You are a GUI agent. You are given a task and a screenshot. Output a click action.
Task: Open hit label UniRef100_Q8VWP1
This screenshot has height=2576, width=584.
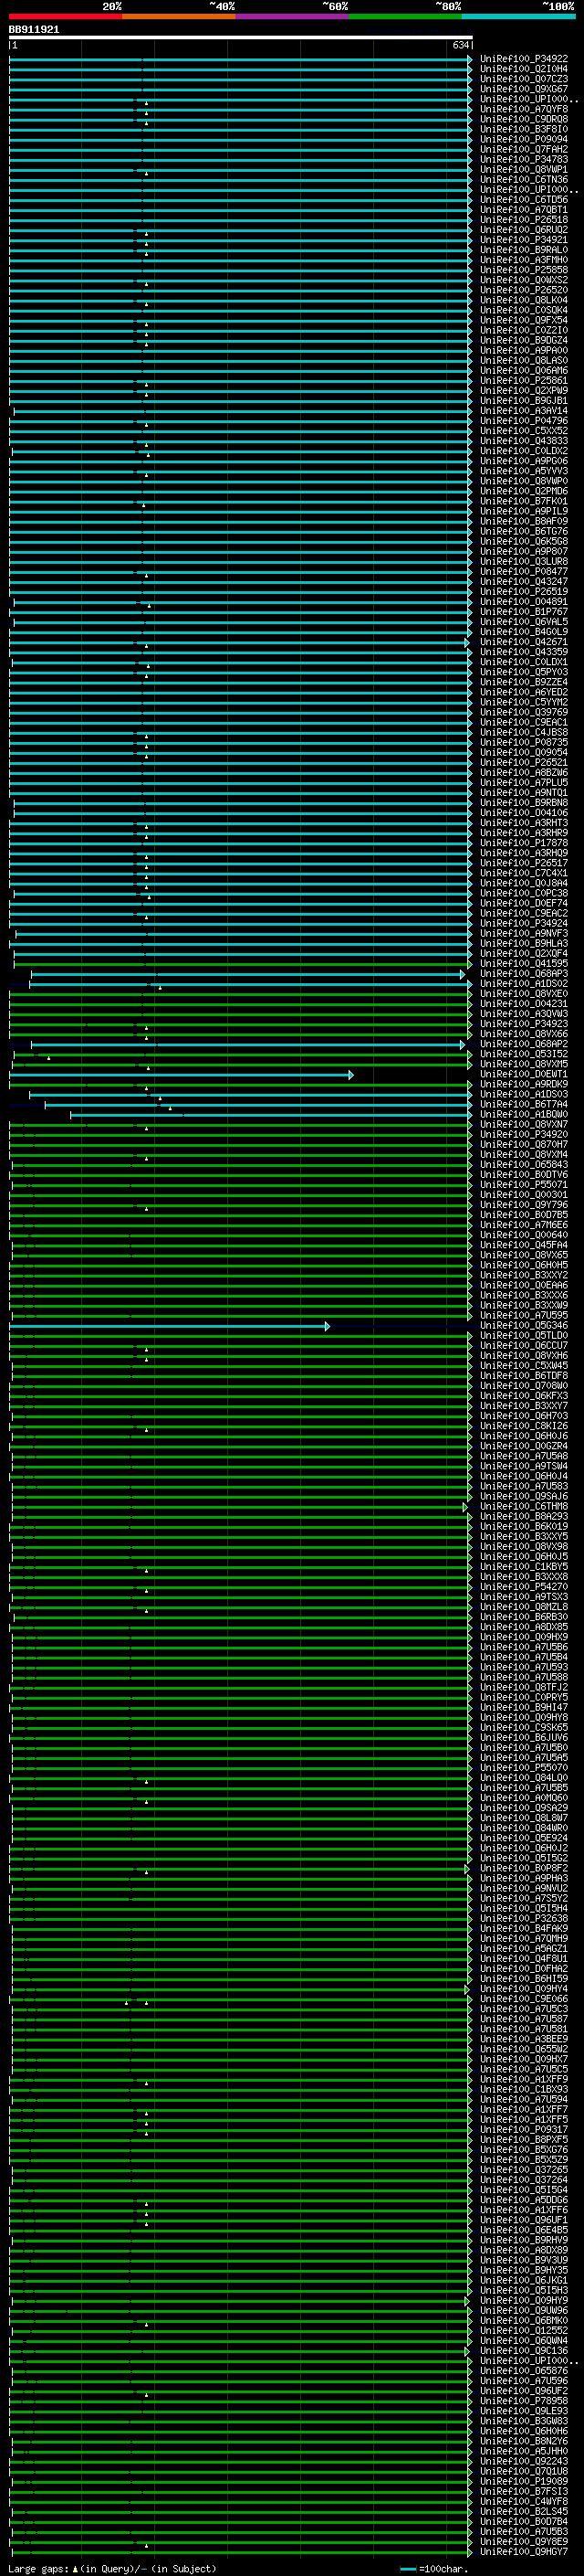(x=524, y=169)
